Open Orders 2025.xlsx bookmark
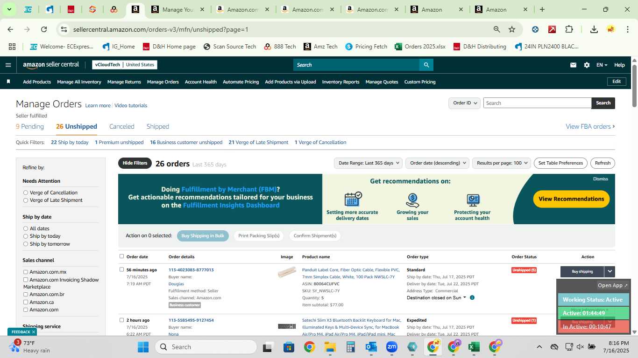Screen dimensions: 638x358 pyautogui.click(x=420, y=47)
